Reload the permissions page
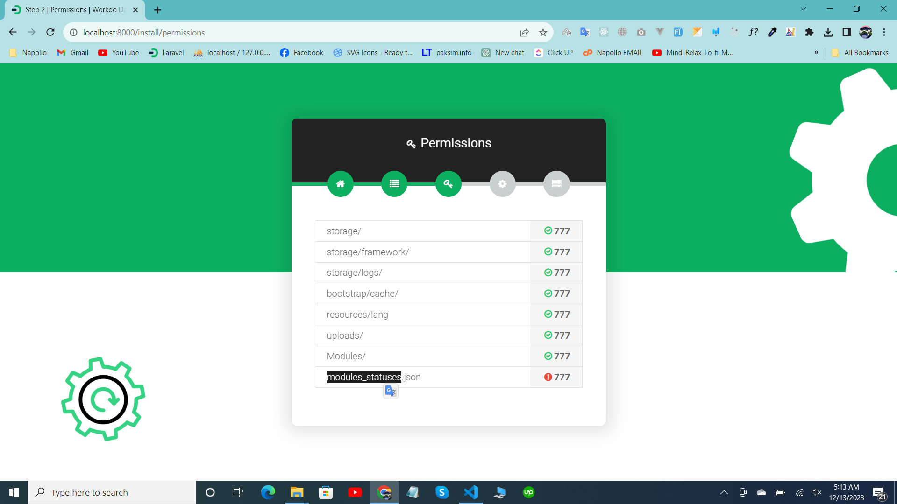897x504 pixels. pos(50,32)
